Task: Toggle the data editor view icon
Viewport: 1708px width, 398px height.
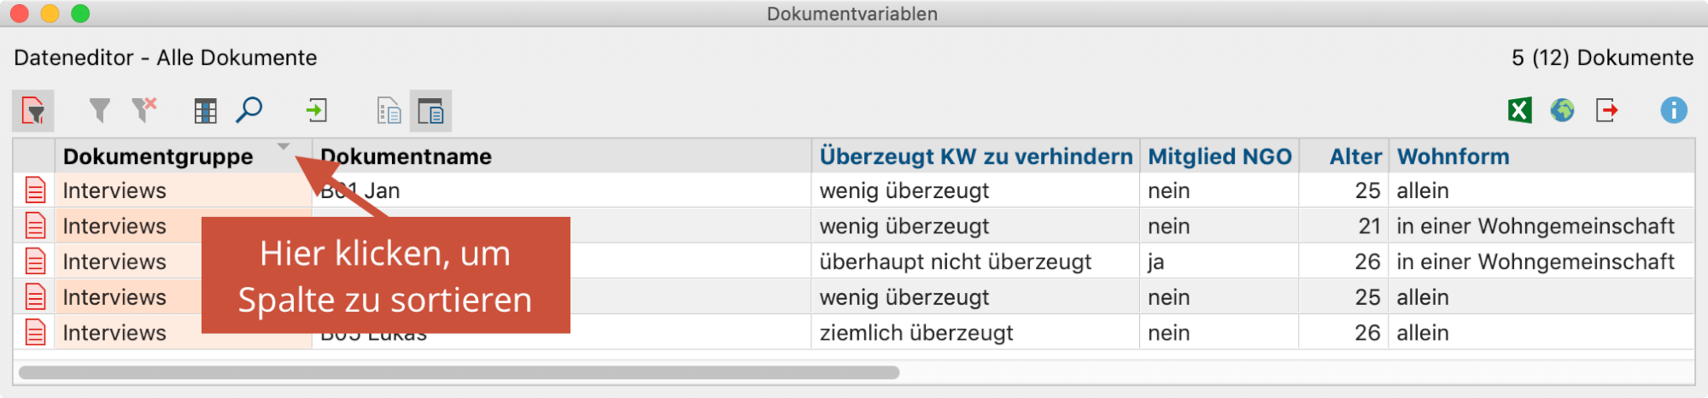Action: [x=430, y=111]
